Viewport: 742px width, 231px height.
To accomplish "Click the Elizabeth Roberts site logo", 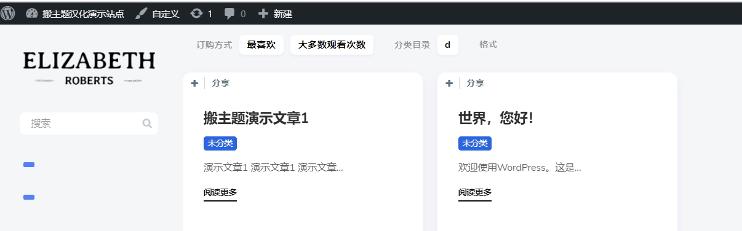I will click(89, 68).
